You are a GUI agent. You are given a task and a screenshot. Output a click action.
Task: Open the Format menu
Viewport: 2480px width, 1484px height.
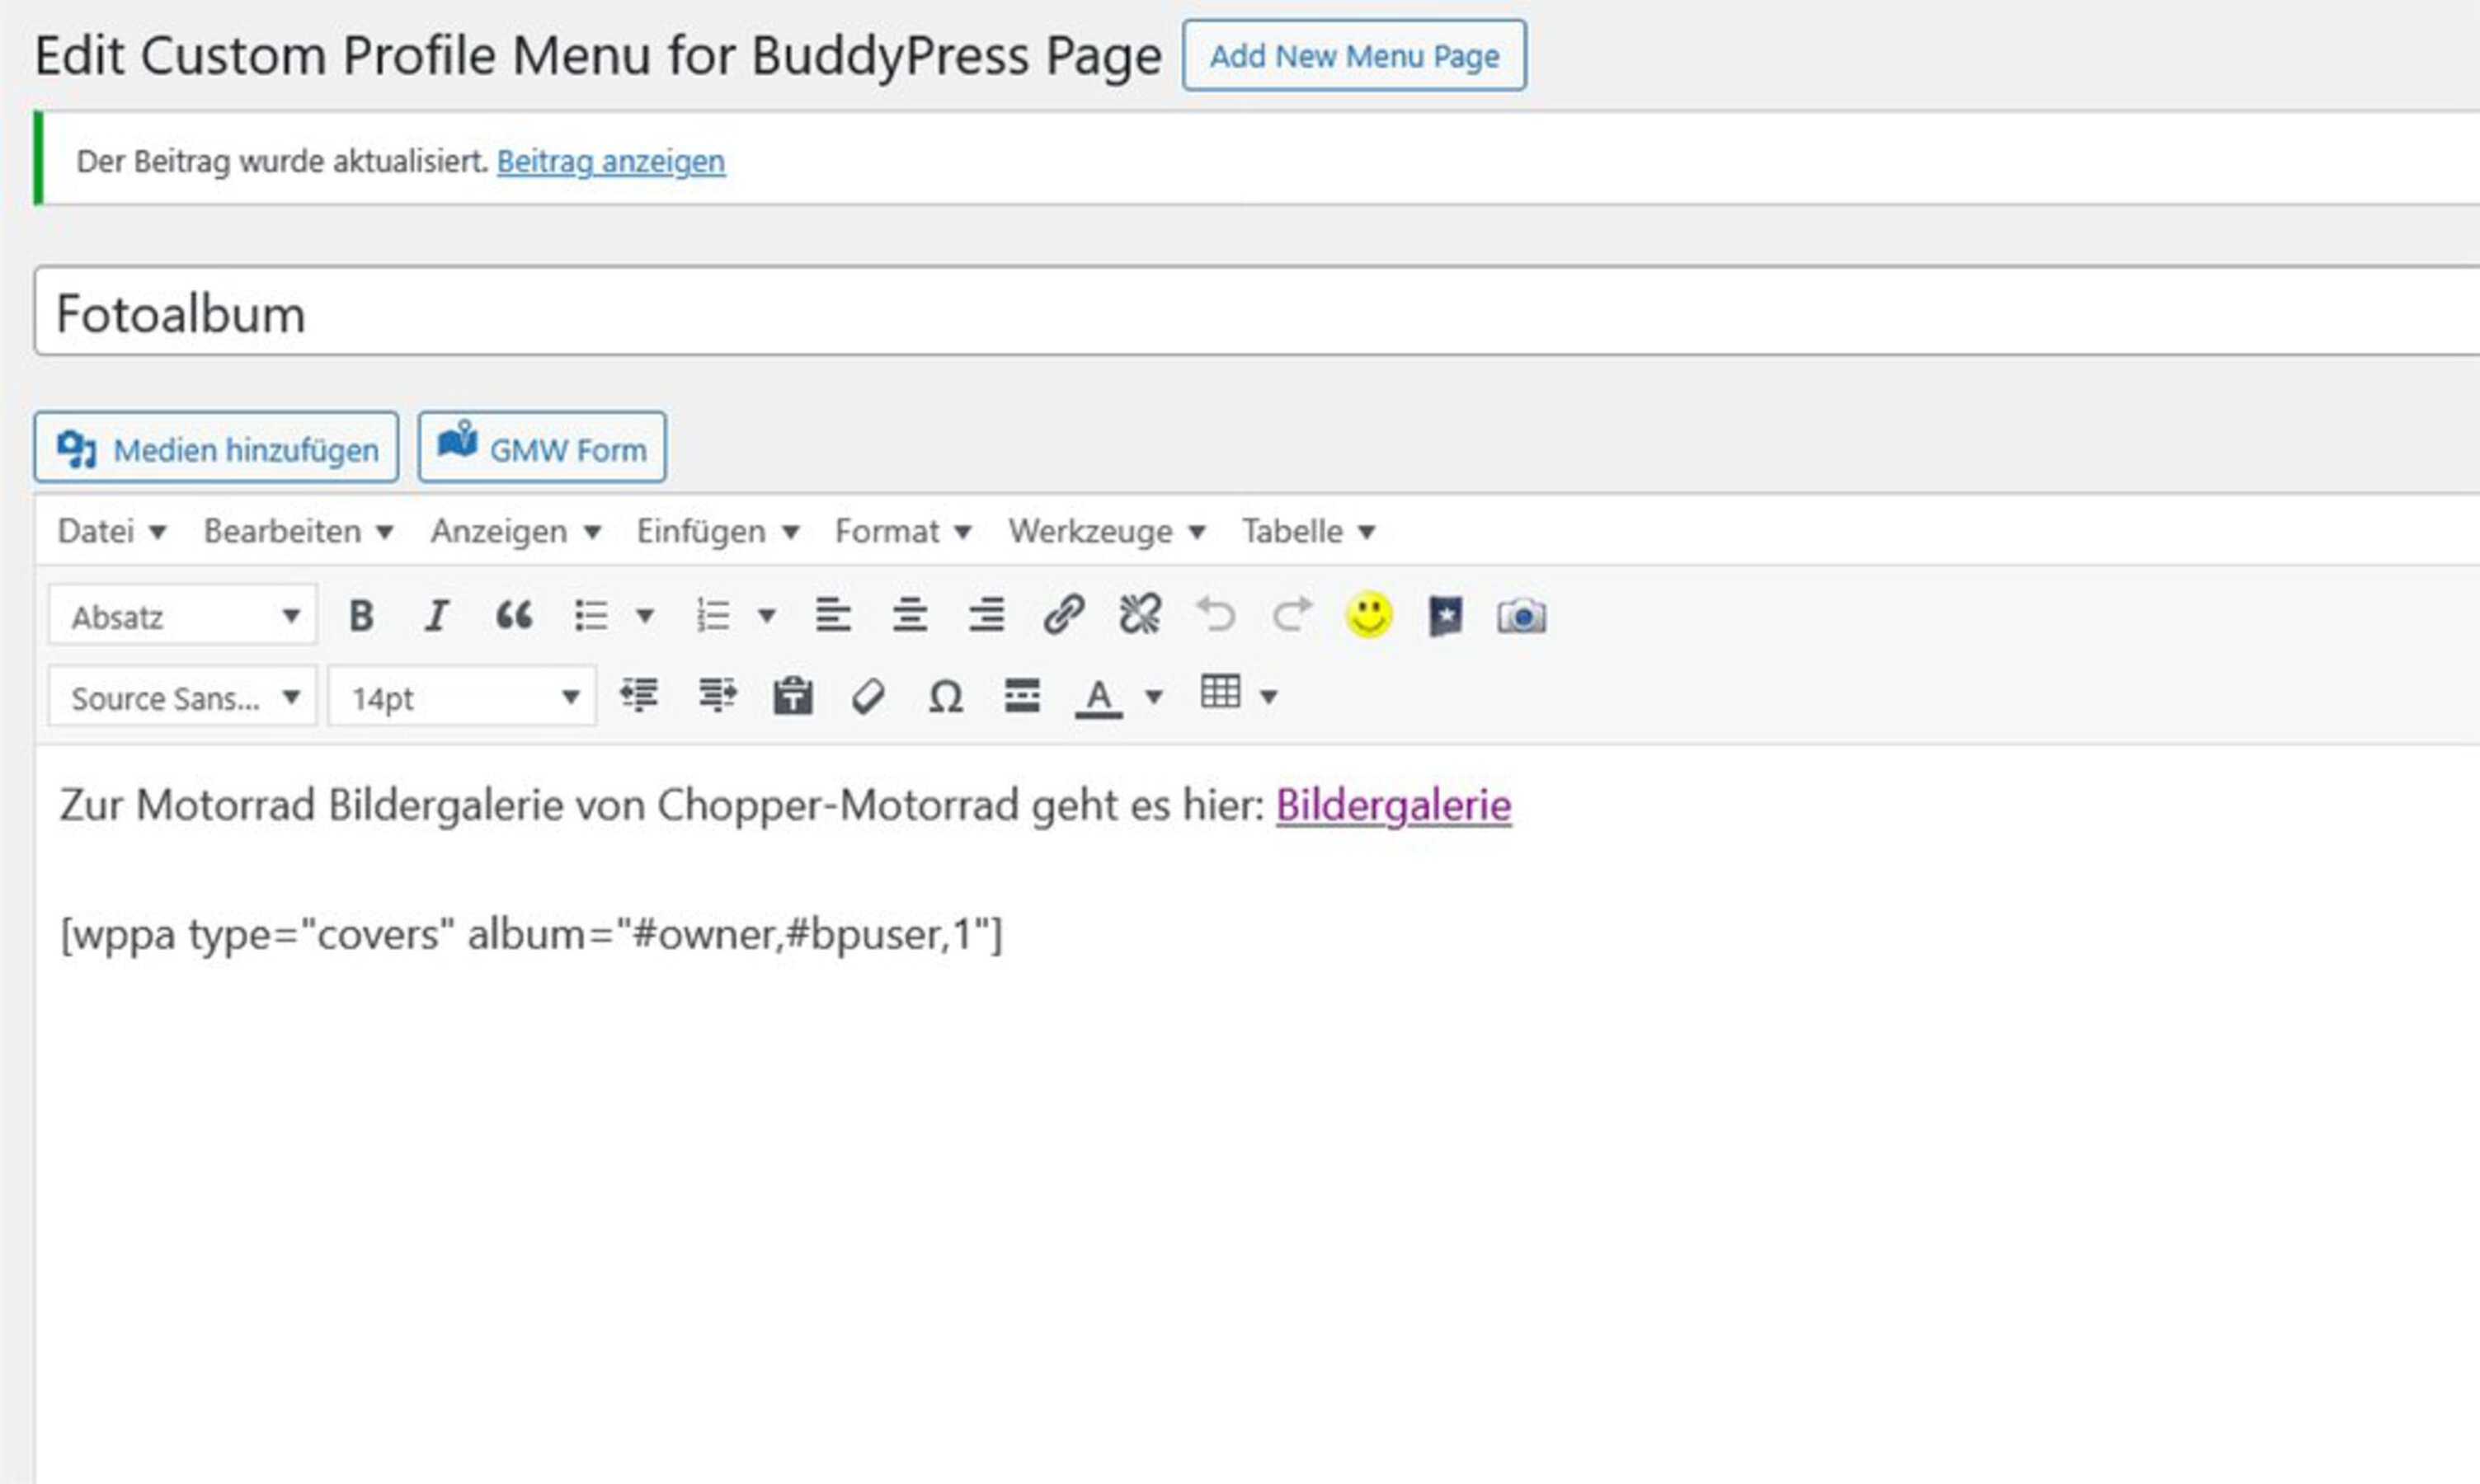[x=902, y=531]
